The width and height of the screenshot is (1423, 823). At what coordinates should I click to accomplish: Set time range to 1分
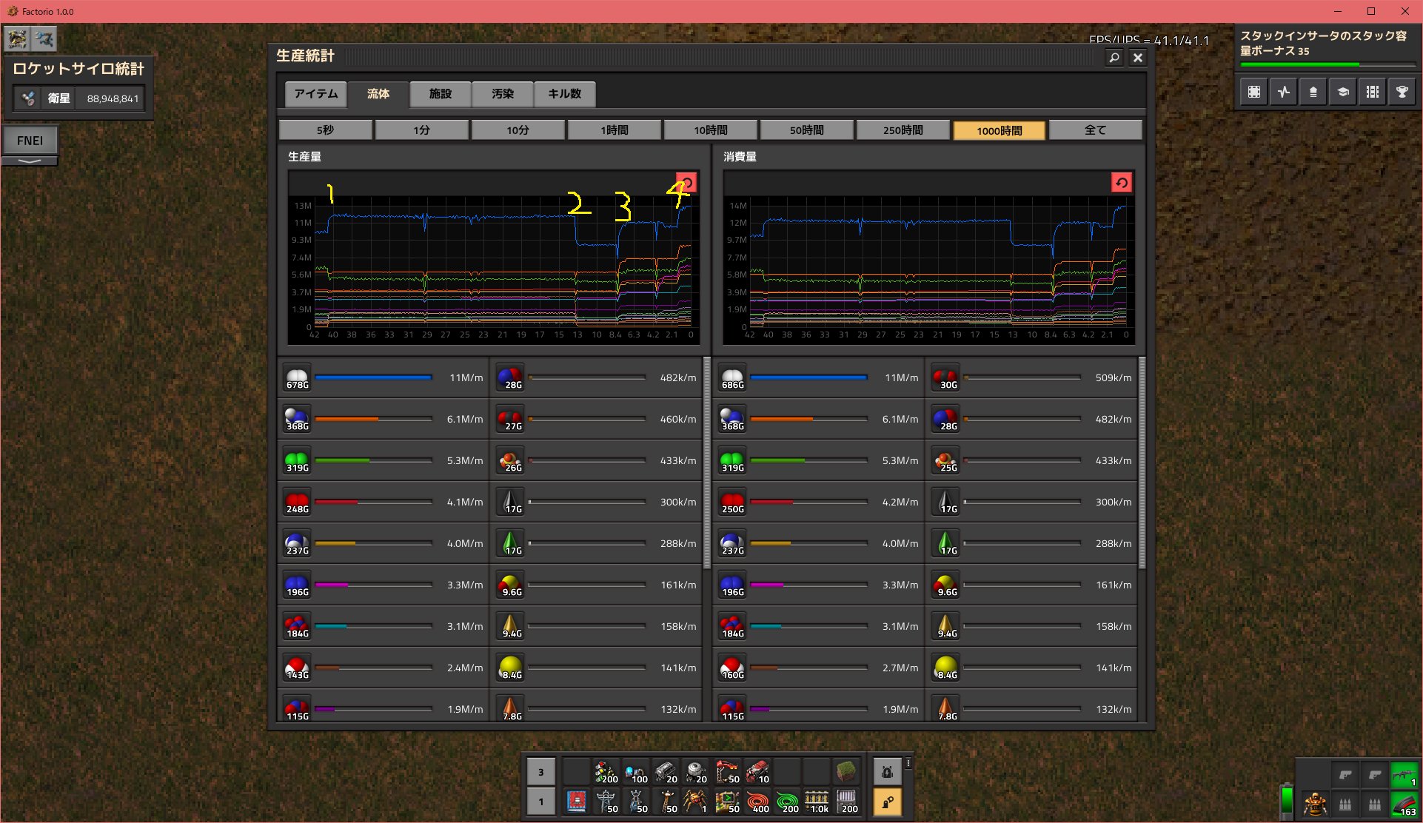(422, 130)
